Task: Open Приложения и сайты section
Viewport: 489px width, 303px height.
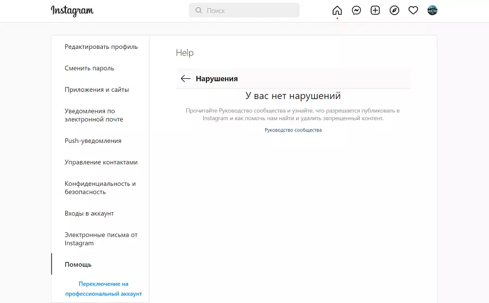Action: coord(97,90)
